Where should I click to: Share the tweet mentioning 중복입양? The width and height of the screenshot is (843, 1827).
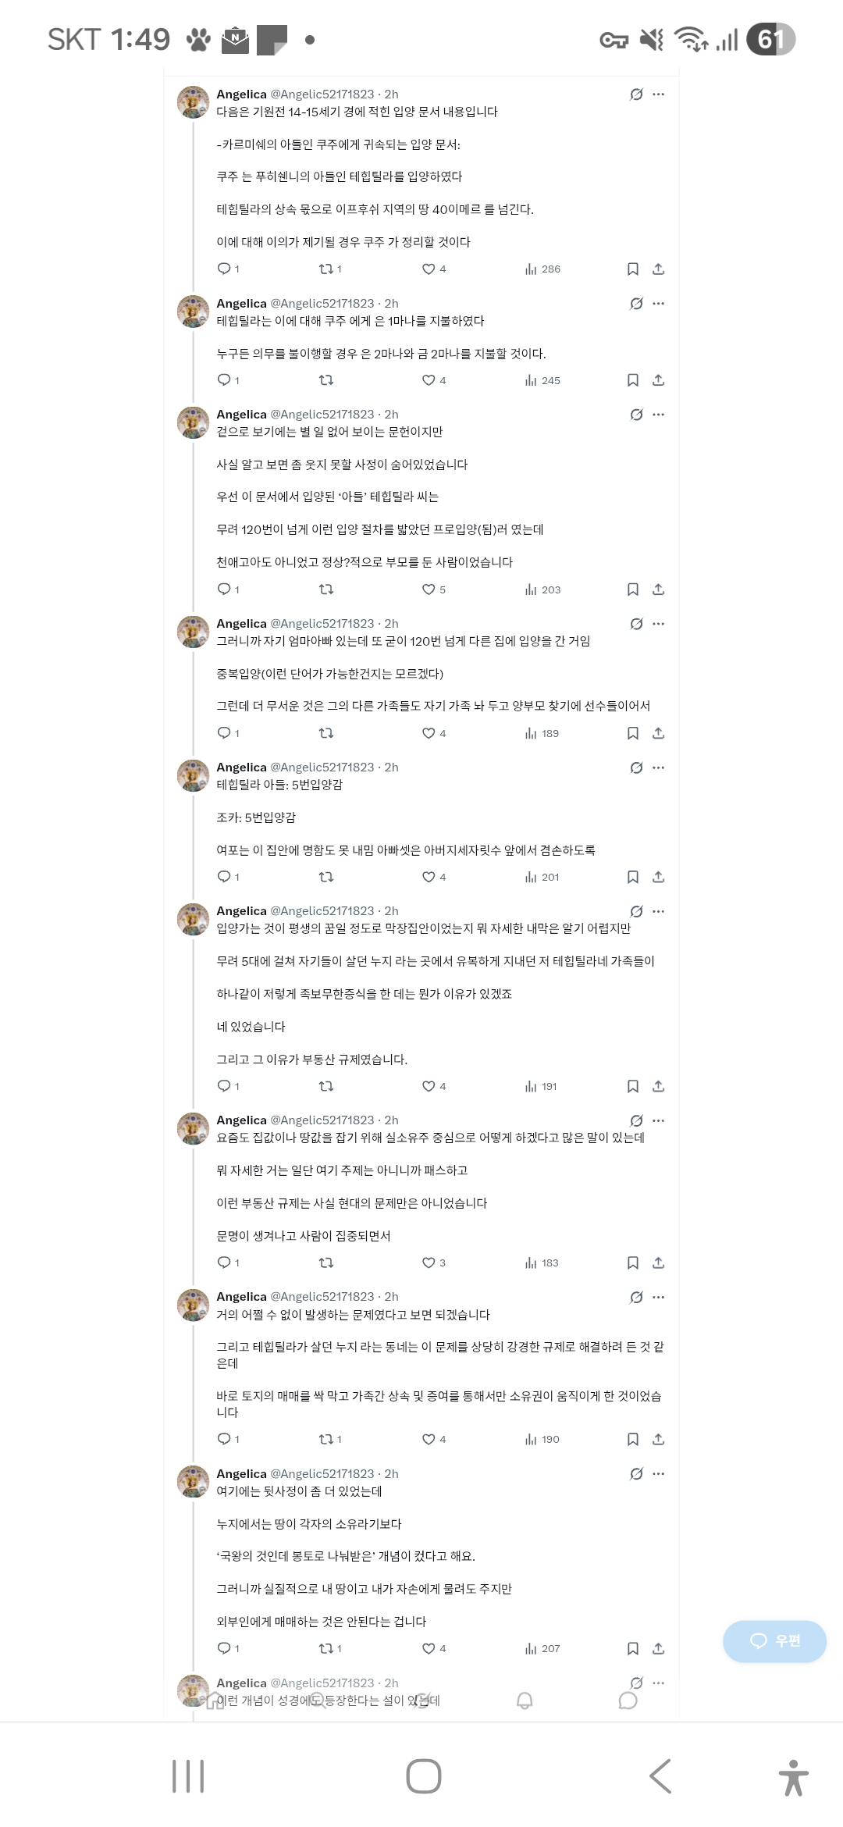(658, 733)
